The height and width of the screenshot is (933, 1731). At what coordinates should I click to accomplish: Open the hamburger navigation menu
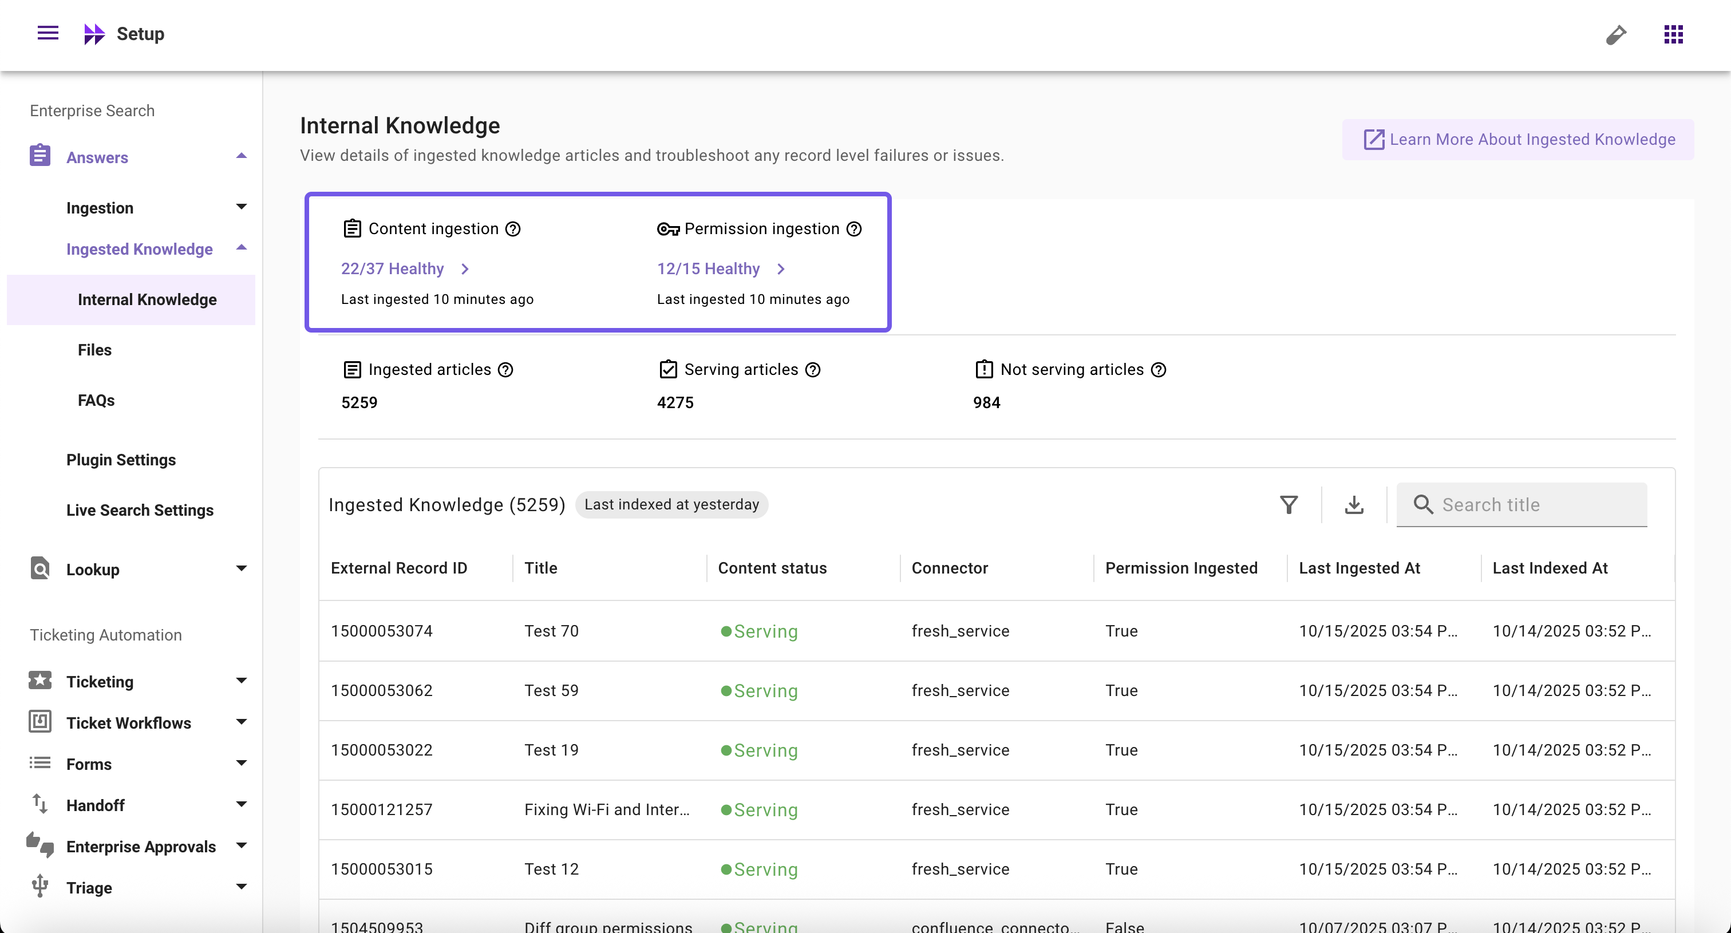coord(48,33)
